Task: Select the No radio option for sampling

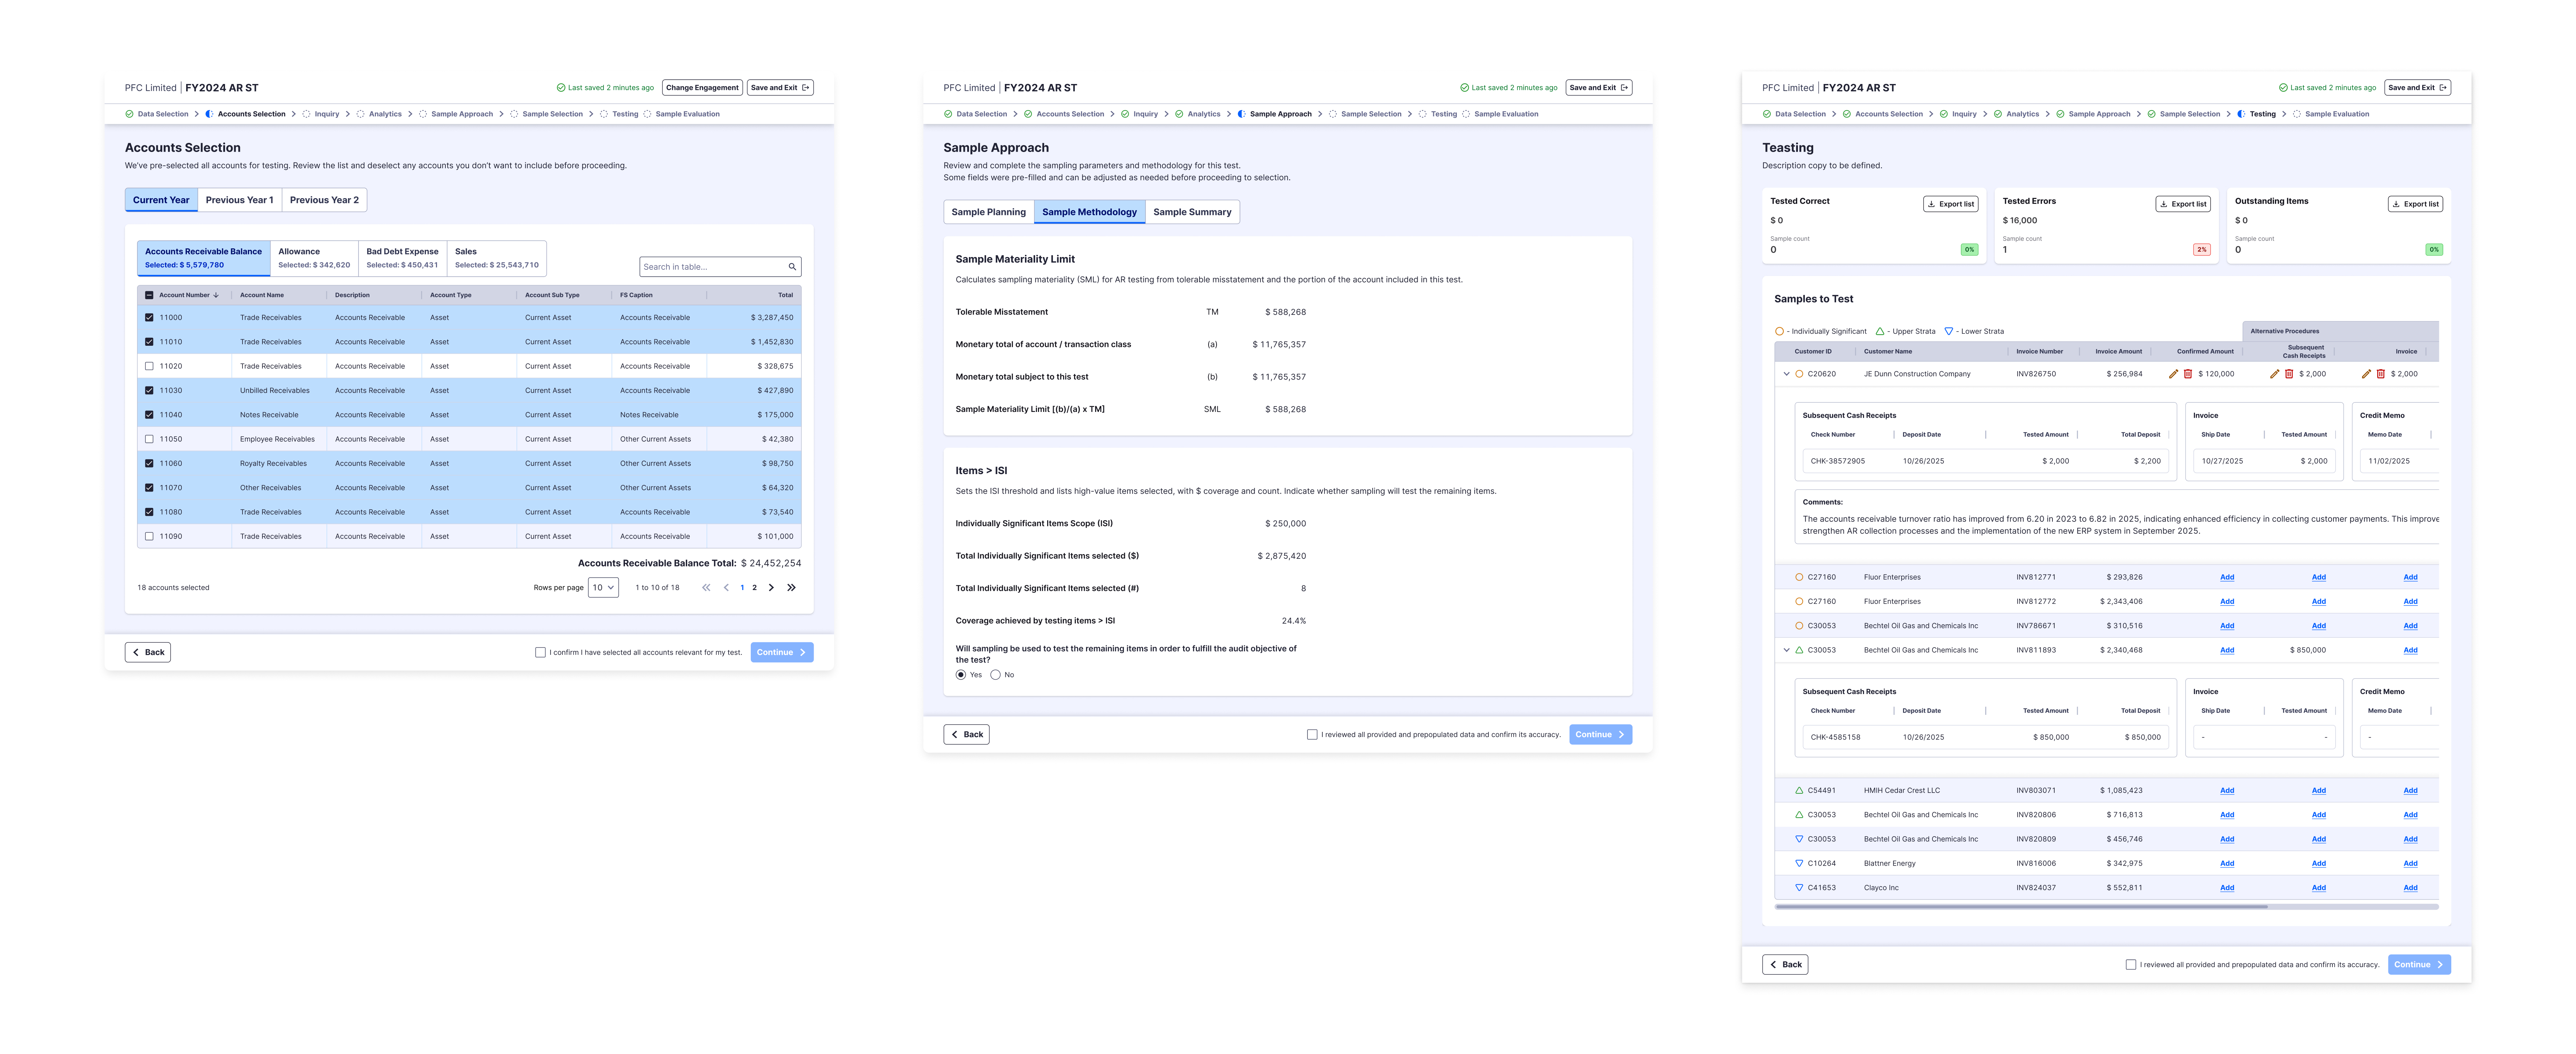Action: click(x=995, y=675)
